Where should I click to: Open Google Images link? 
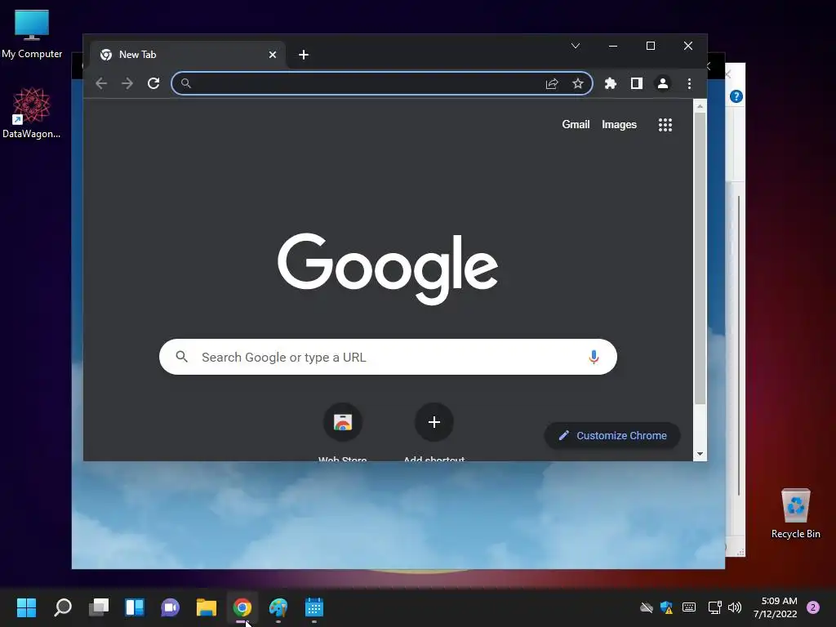tap(619, 124)
